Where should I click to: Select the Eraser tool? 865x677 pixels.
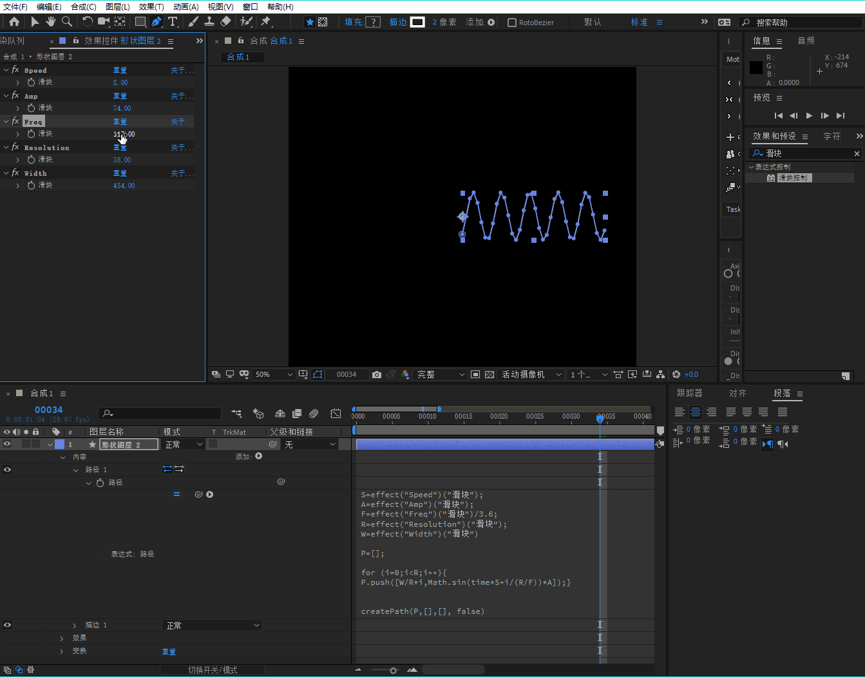pyautogui.click(x=225, y=22)
